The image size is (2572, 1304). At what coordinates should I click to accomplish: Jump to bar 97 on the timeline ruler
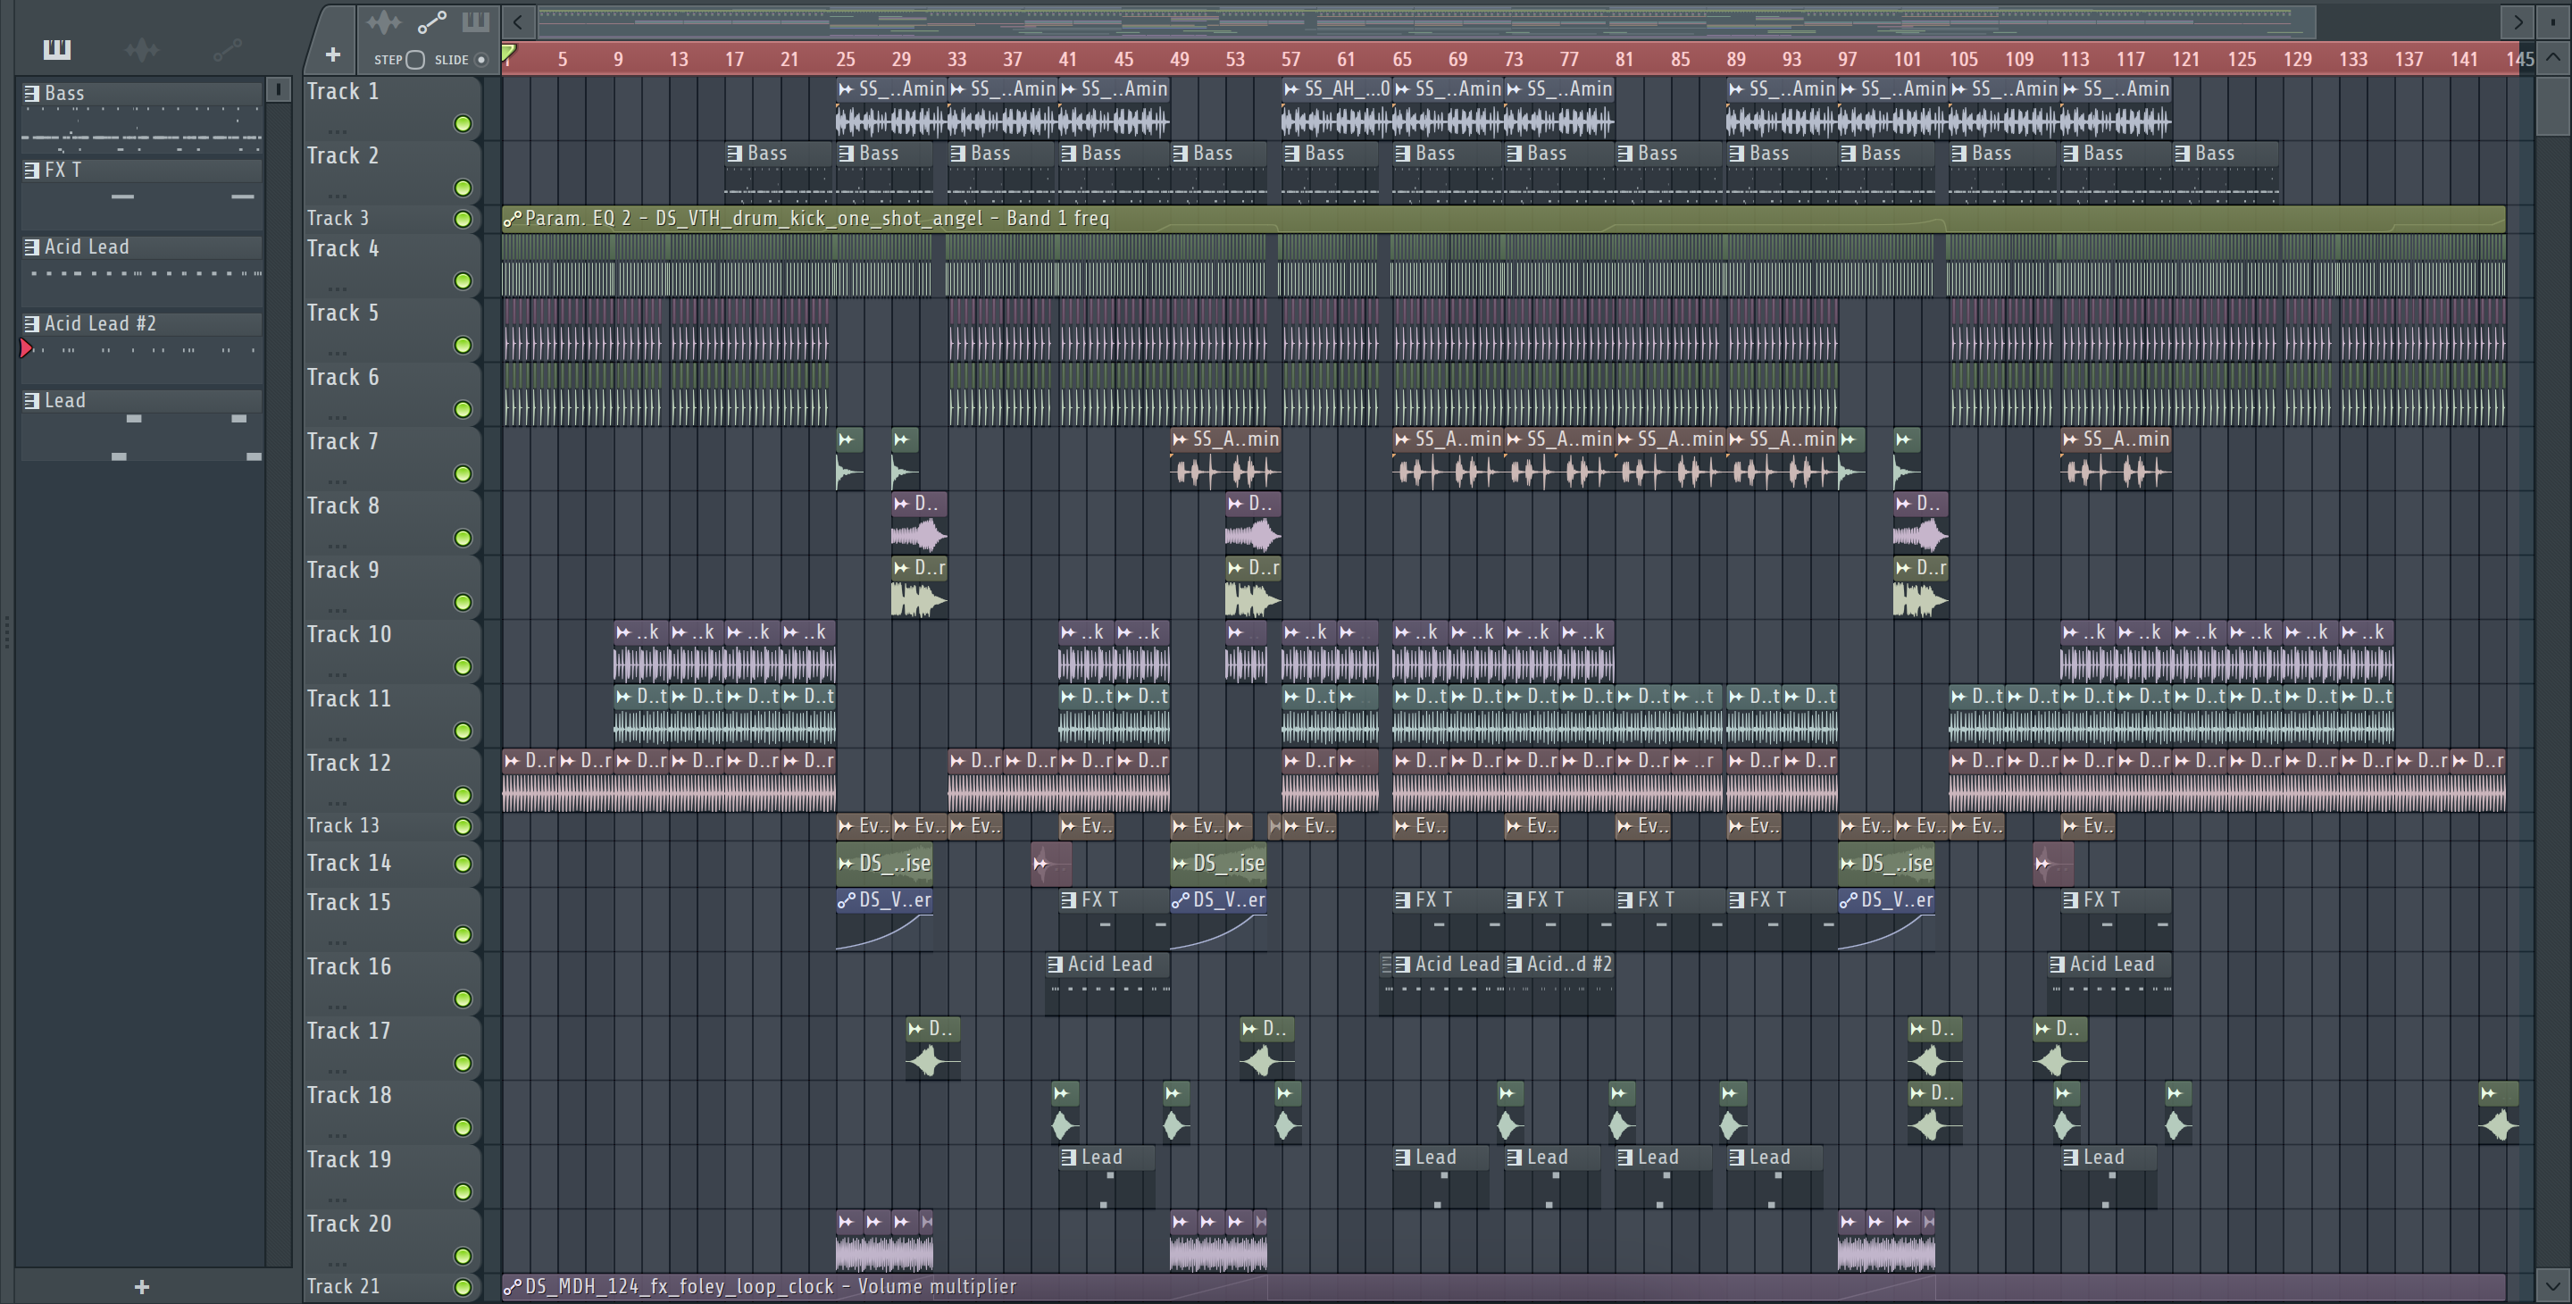point(1847,59)
